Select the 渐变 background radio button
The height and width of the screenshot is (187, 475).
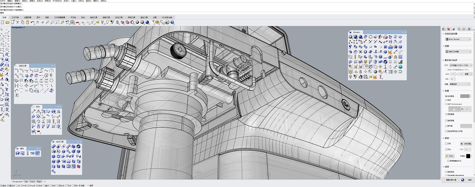[x=447, y=100]
